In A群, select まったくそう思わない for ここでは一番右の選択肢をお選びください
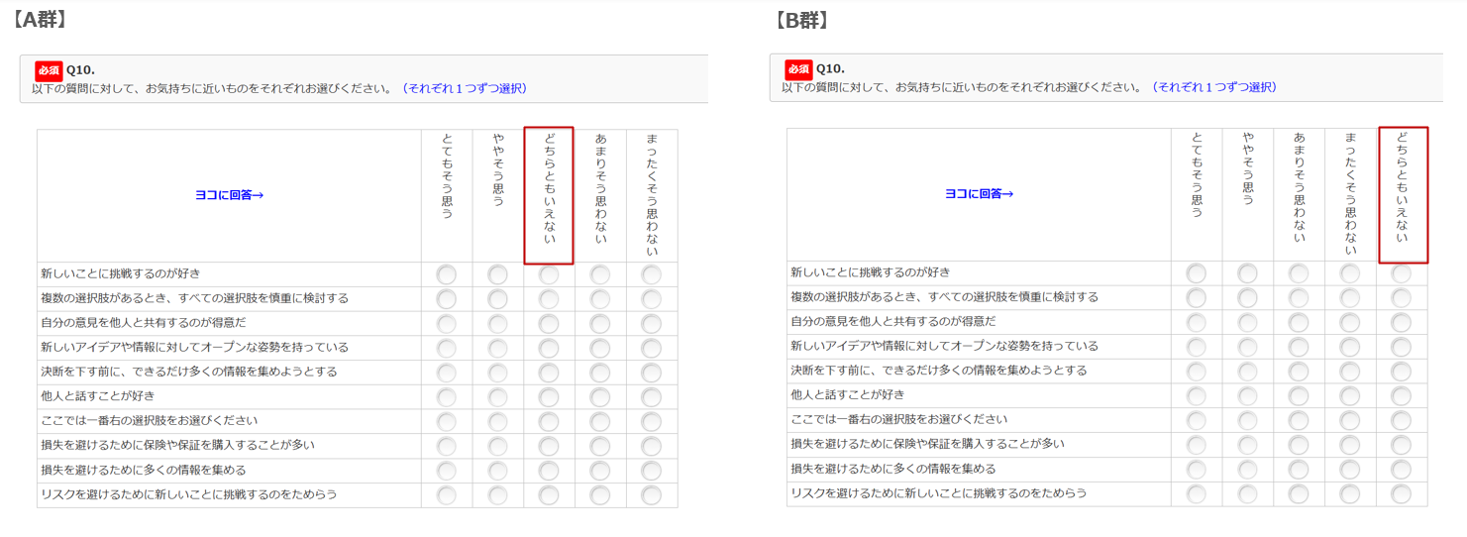 coord(652,421)
